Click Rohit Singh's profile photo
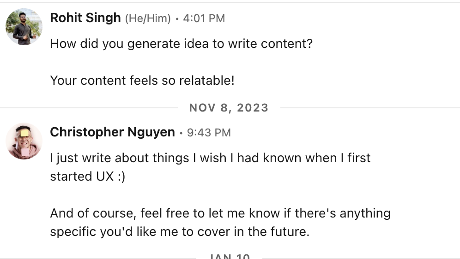The image size is (460, 259). coord(24,27)
